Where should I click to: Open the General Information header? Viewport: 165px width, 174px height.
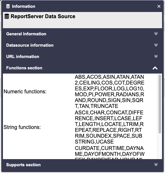82,34
